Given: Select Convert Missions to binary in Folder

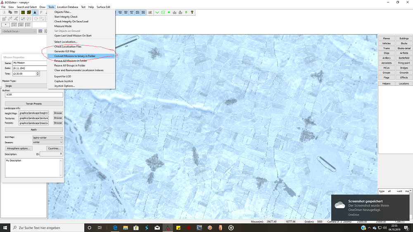Looking at the screenshot, I should click(x=81, y=56).
